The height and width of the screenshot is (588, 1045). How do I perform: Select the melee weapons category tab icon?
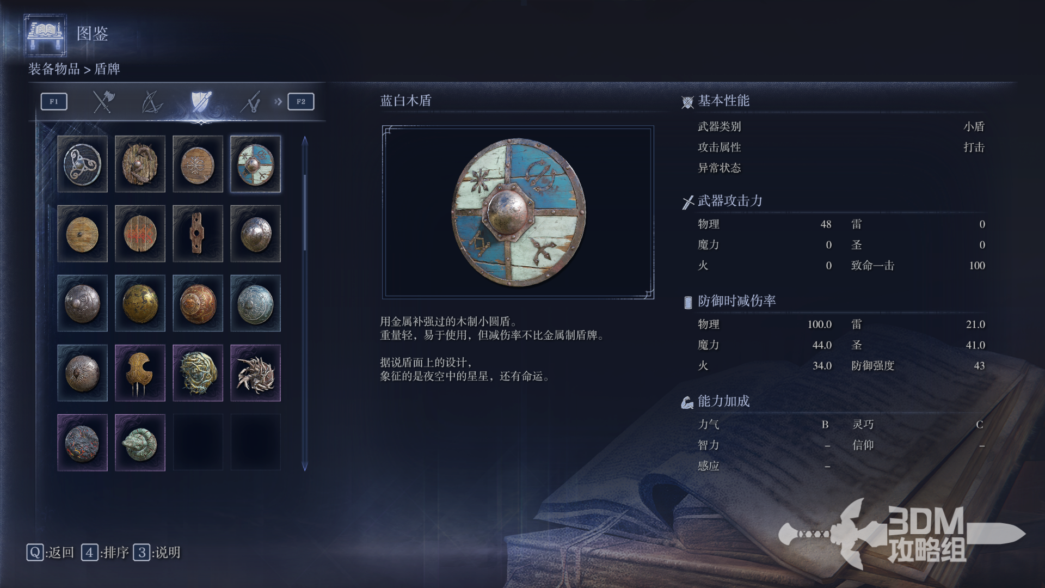pyautogui.click(x=103, y=102)
